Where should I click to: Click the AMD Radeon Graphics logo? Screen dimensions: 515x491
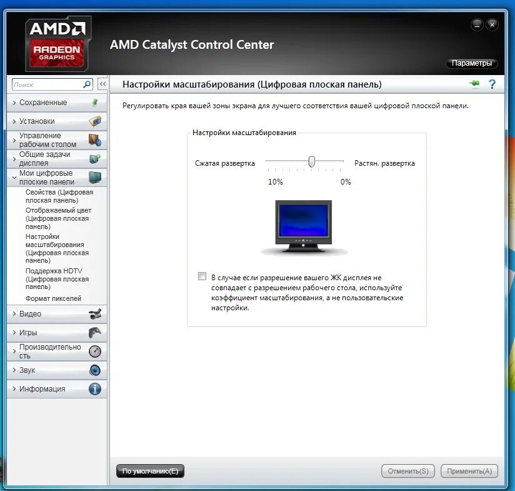57,44
